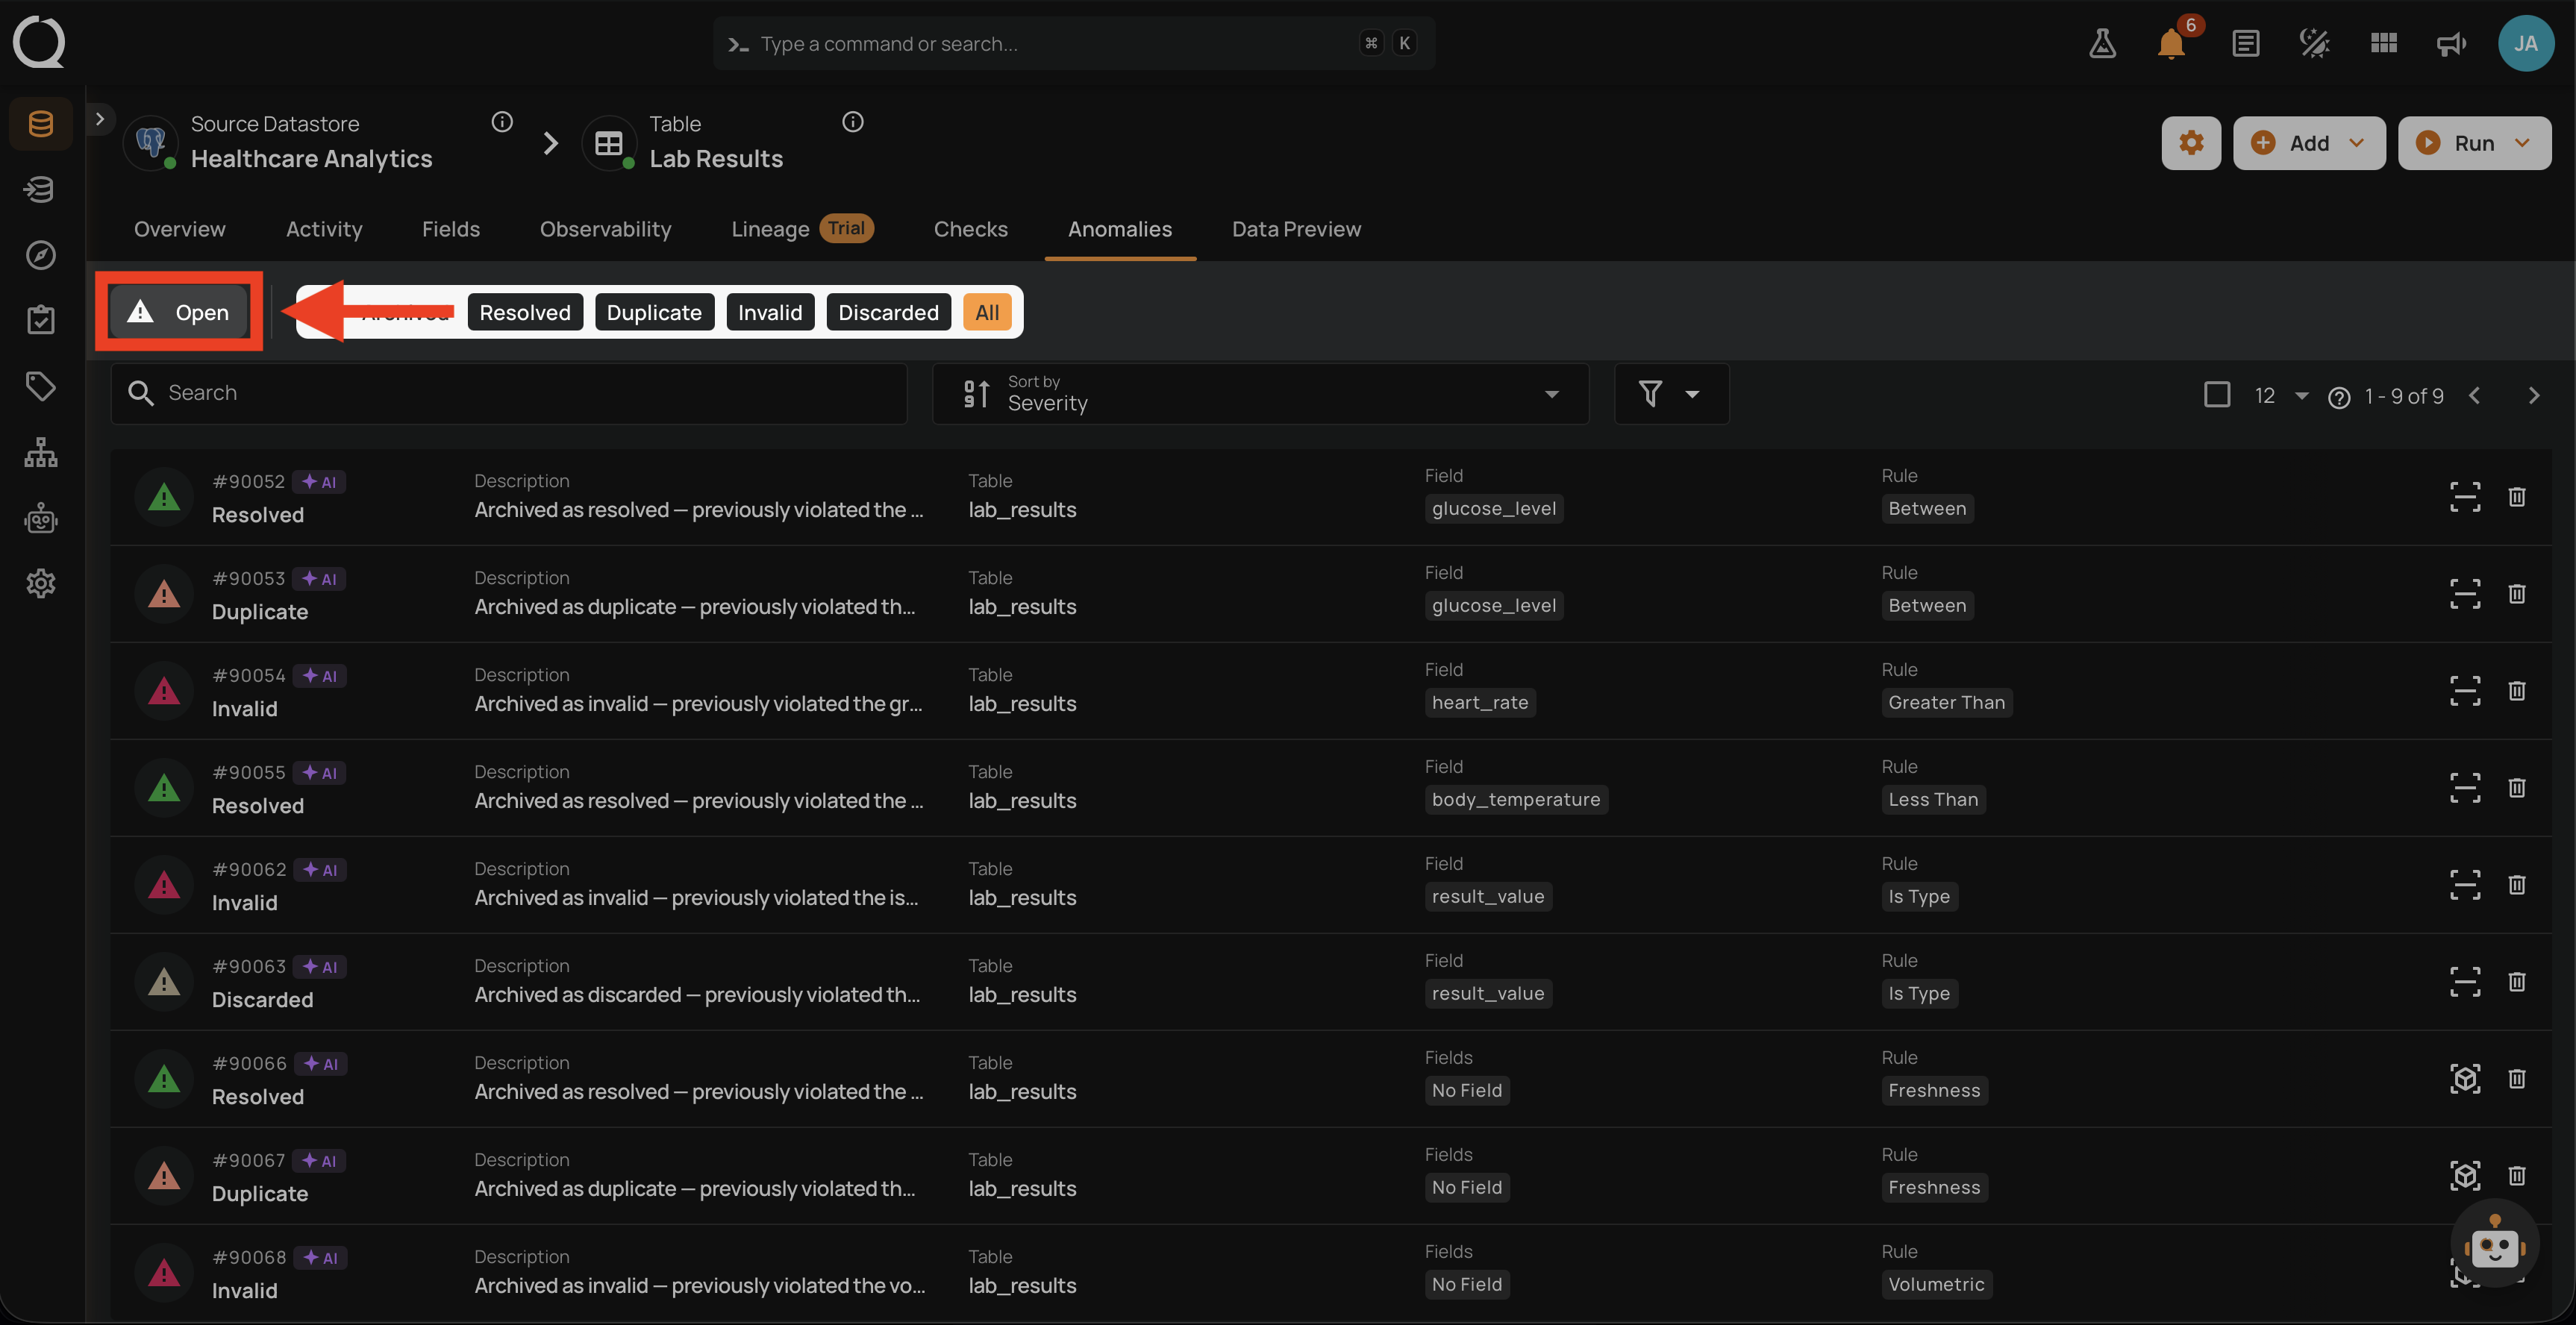Image resolution: width=2576 pixels, height=1325 pixels.
Task: Click the magic wand theme icon
Action: click(2314, 43)
